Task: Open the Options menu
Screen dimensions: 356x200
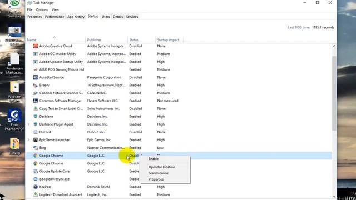Action: [x=42, y=10]
